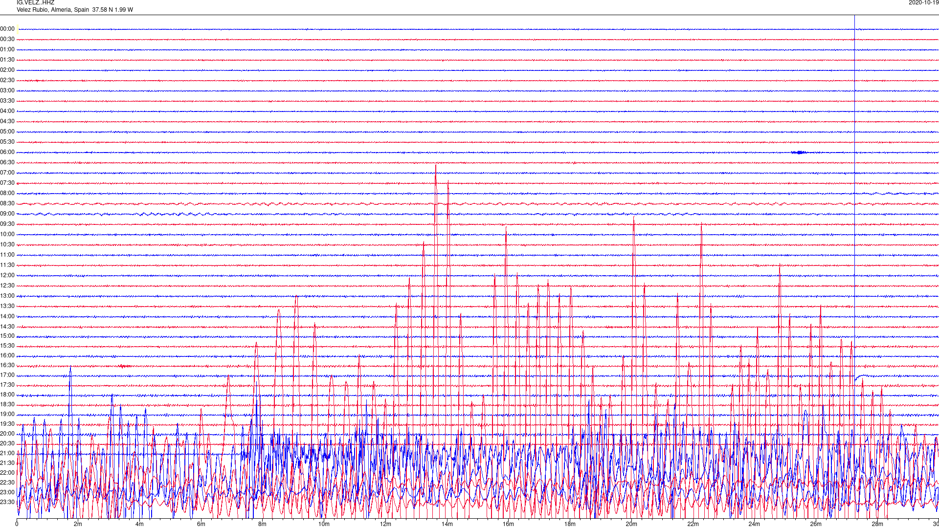Click the small red event burst on 16:30 trace

click(125, 366)
